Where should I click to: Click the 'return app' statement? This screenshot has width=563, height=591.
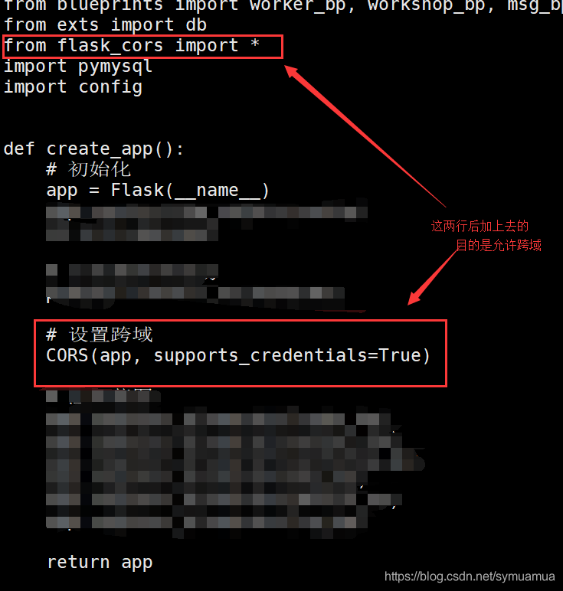coord(100,563)
